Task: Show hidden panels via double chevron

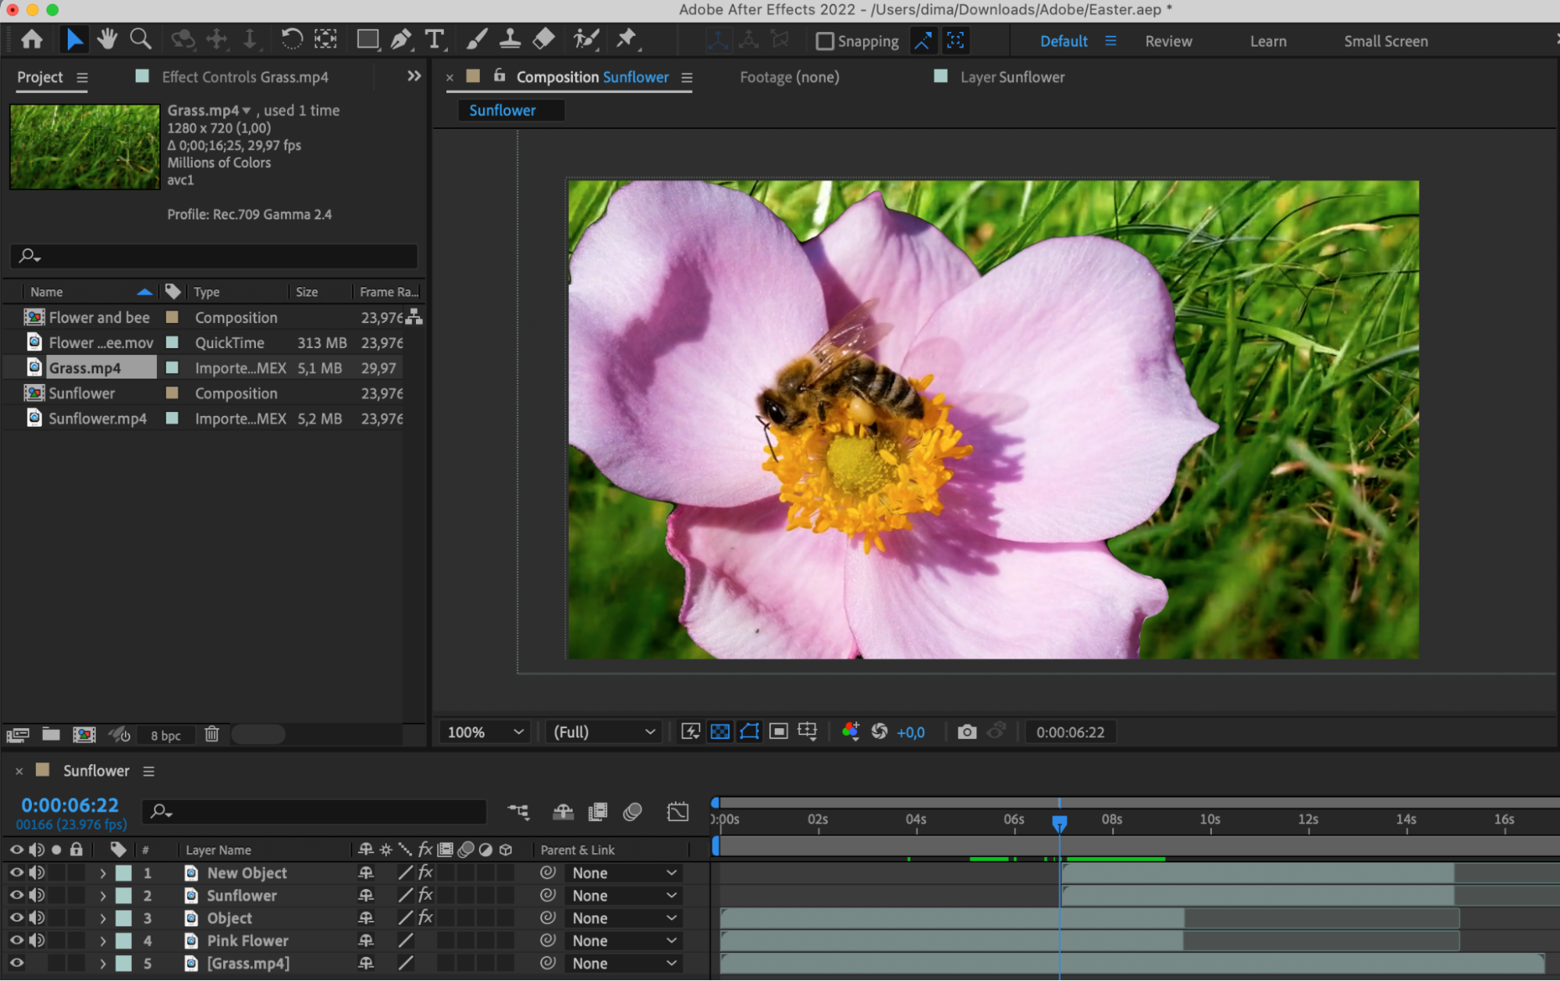Action: click(414, 76)
